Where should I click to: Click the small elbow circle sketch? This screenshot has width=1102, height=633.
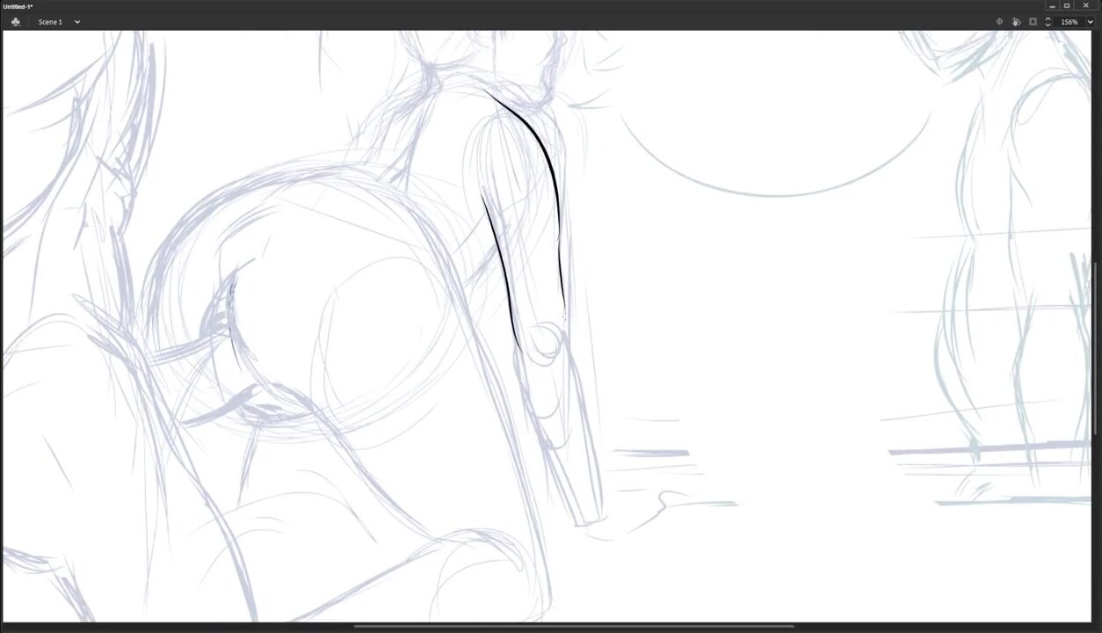click(545, 343)
